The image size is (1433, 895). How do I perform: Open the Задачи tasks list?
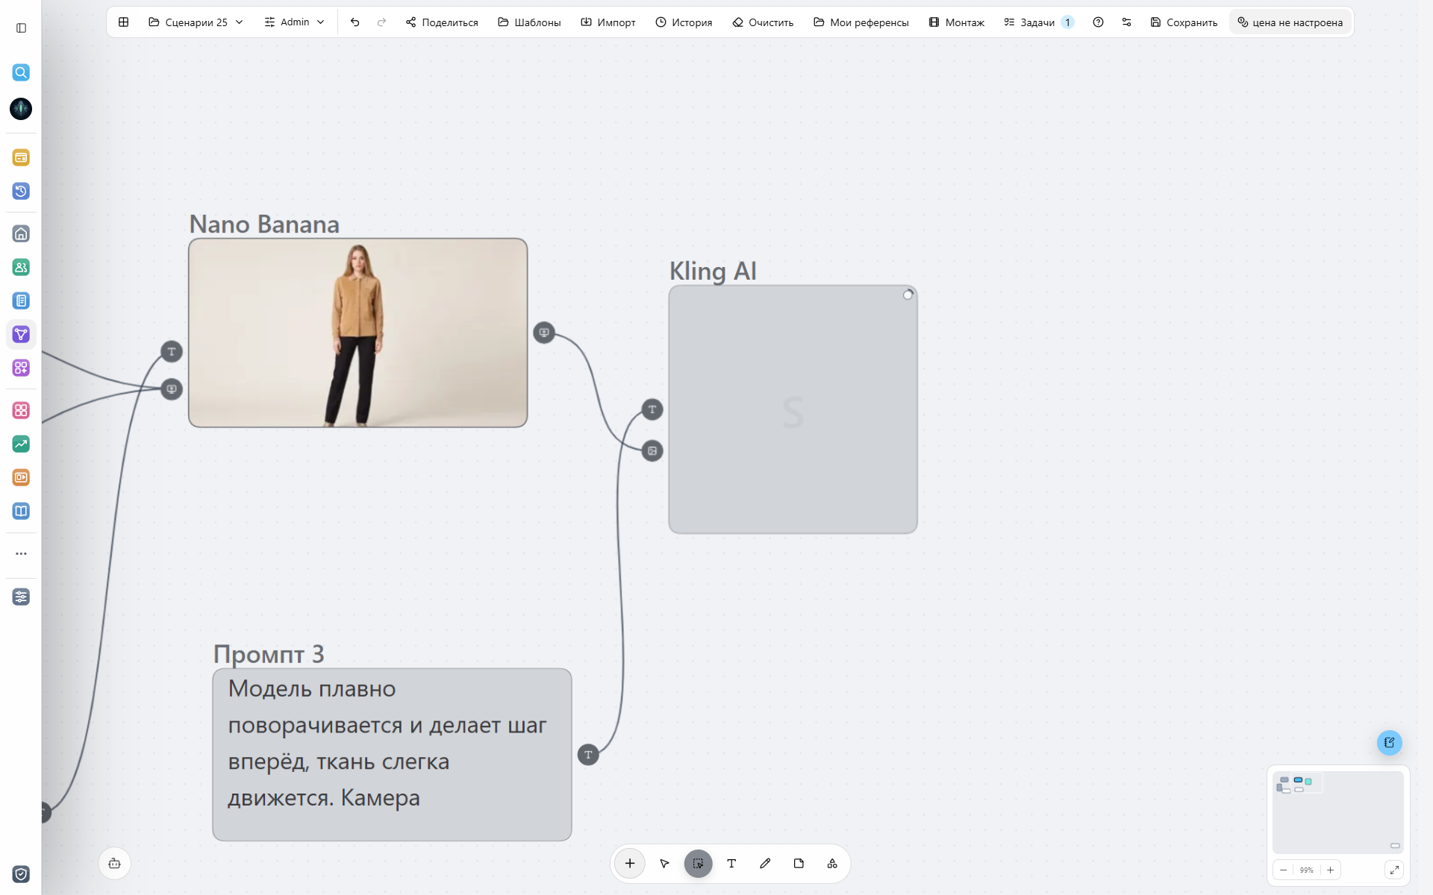pos(1039,22)
